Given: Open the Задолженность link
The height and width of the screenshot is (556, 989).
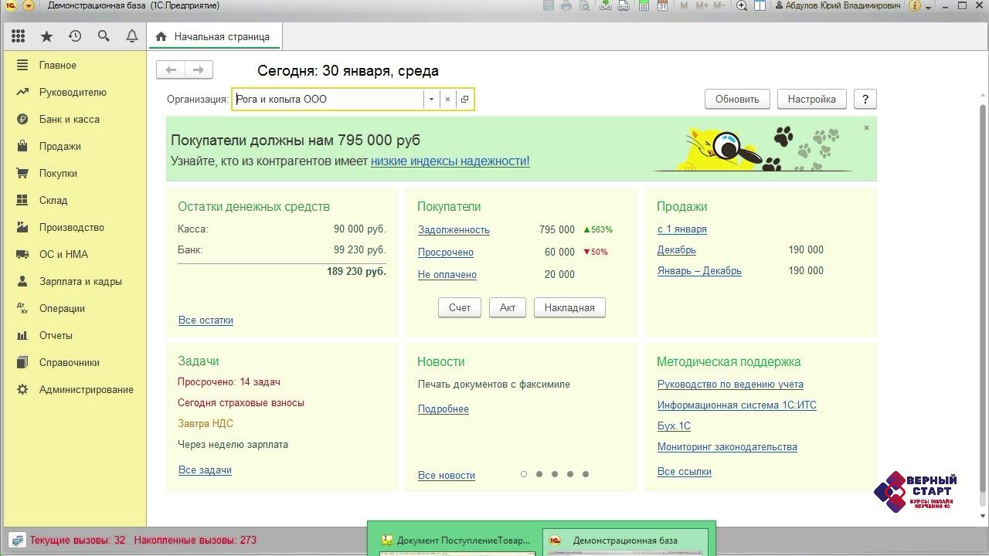Looking at the screenshot, I should [x=454, y=230].
